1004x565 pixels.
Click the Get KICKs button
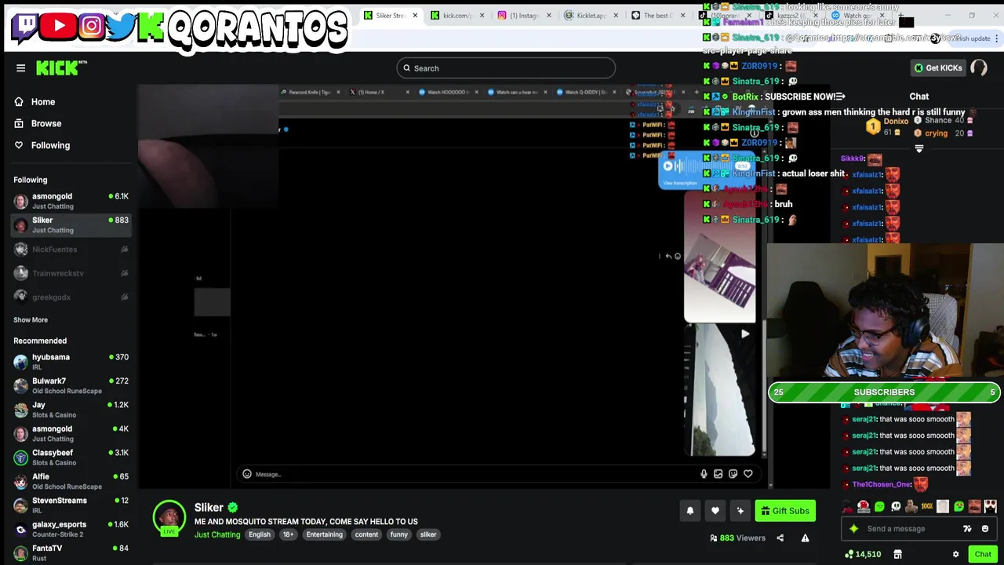pyautogui.click(x=937, y=68)
